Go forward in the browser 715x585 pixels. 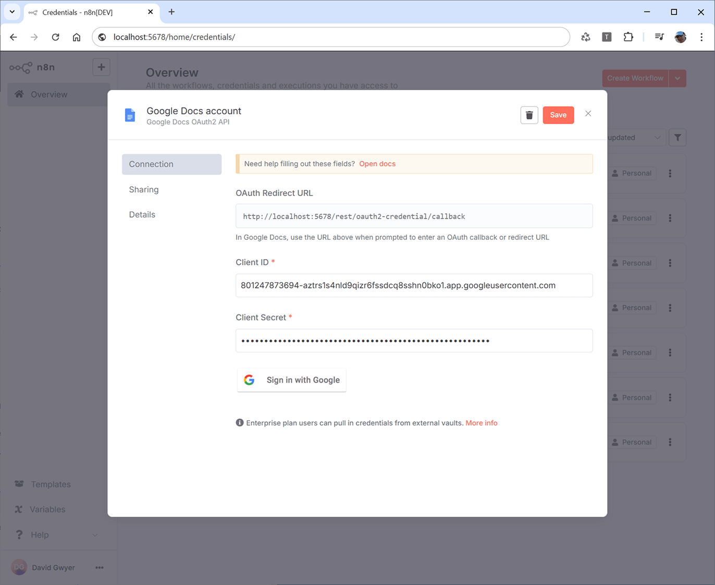coord(34,37)
